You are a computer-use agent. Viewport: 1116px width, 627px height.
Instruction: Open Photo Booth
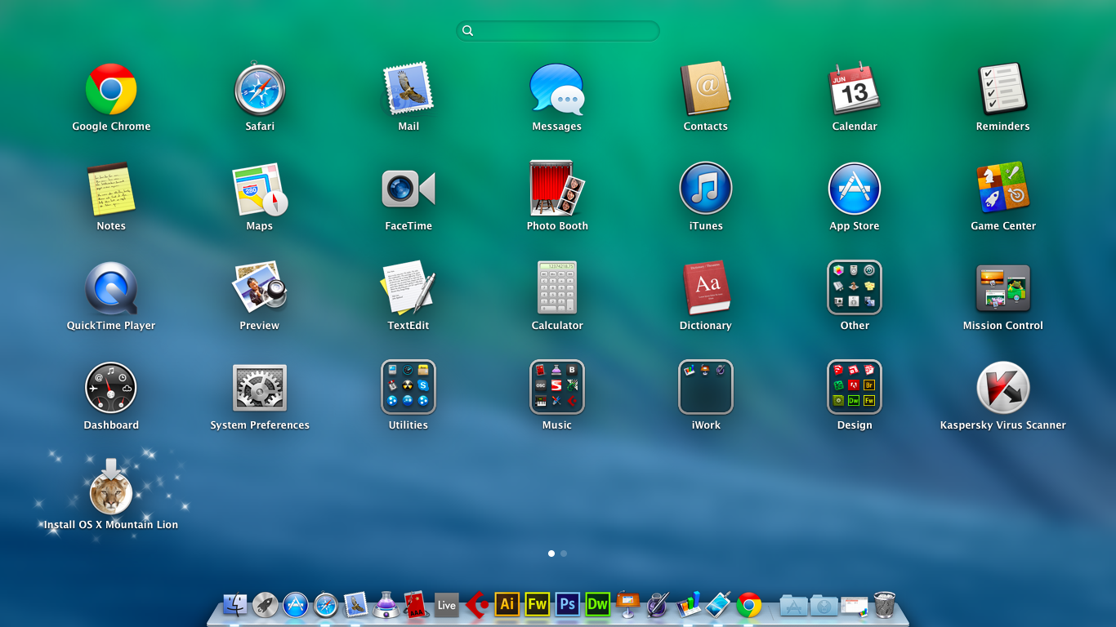557,189
